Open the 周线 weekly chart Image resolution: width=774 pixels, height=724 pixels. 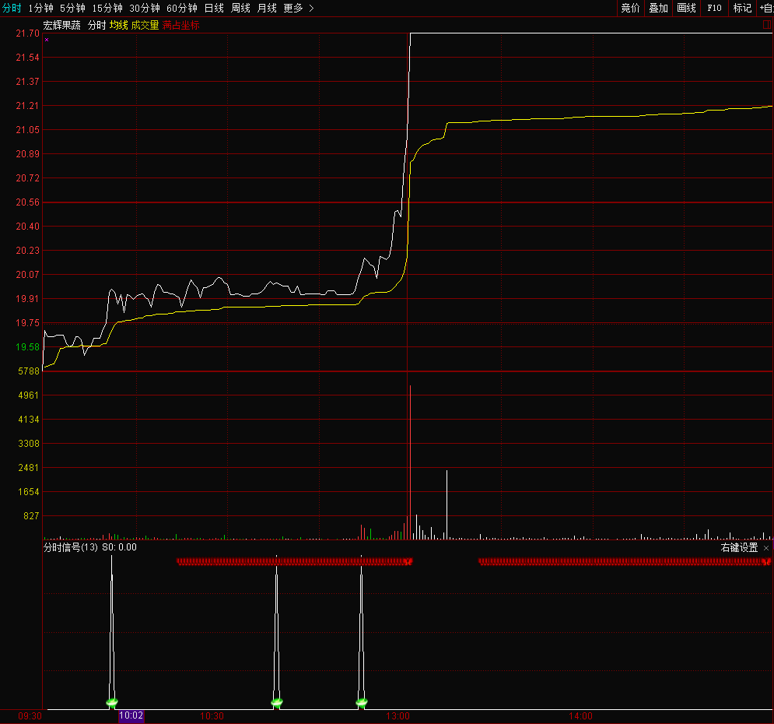pos(240,8)
